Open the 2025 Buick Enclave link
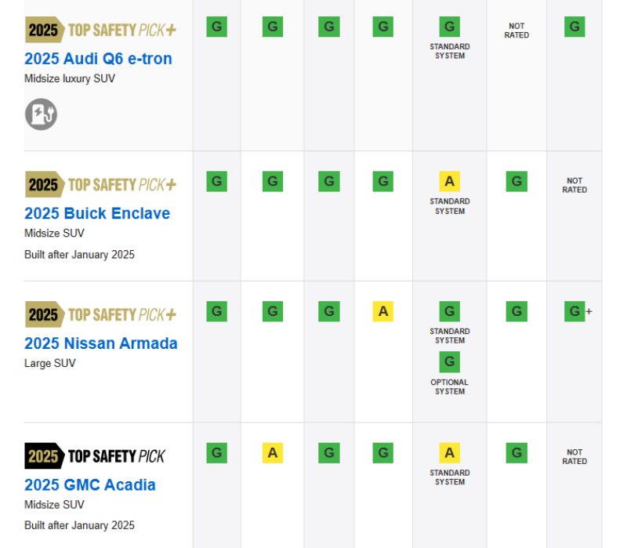Viewport: 627px width, 548px height. click(97, 213)
